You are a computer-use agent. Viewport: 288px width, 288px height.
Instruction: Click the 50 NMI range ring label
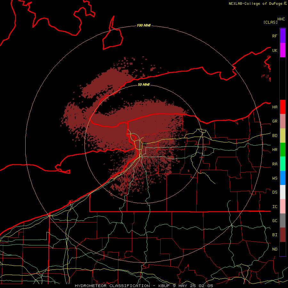(x=144, y=84)
